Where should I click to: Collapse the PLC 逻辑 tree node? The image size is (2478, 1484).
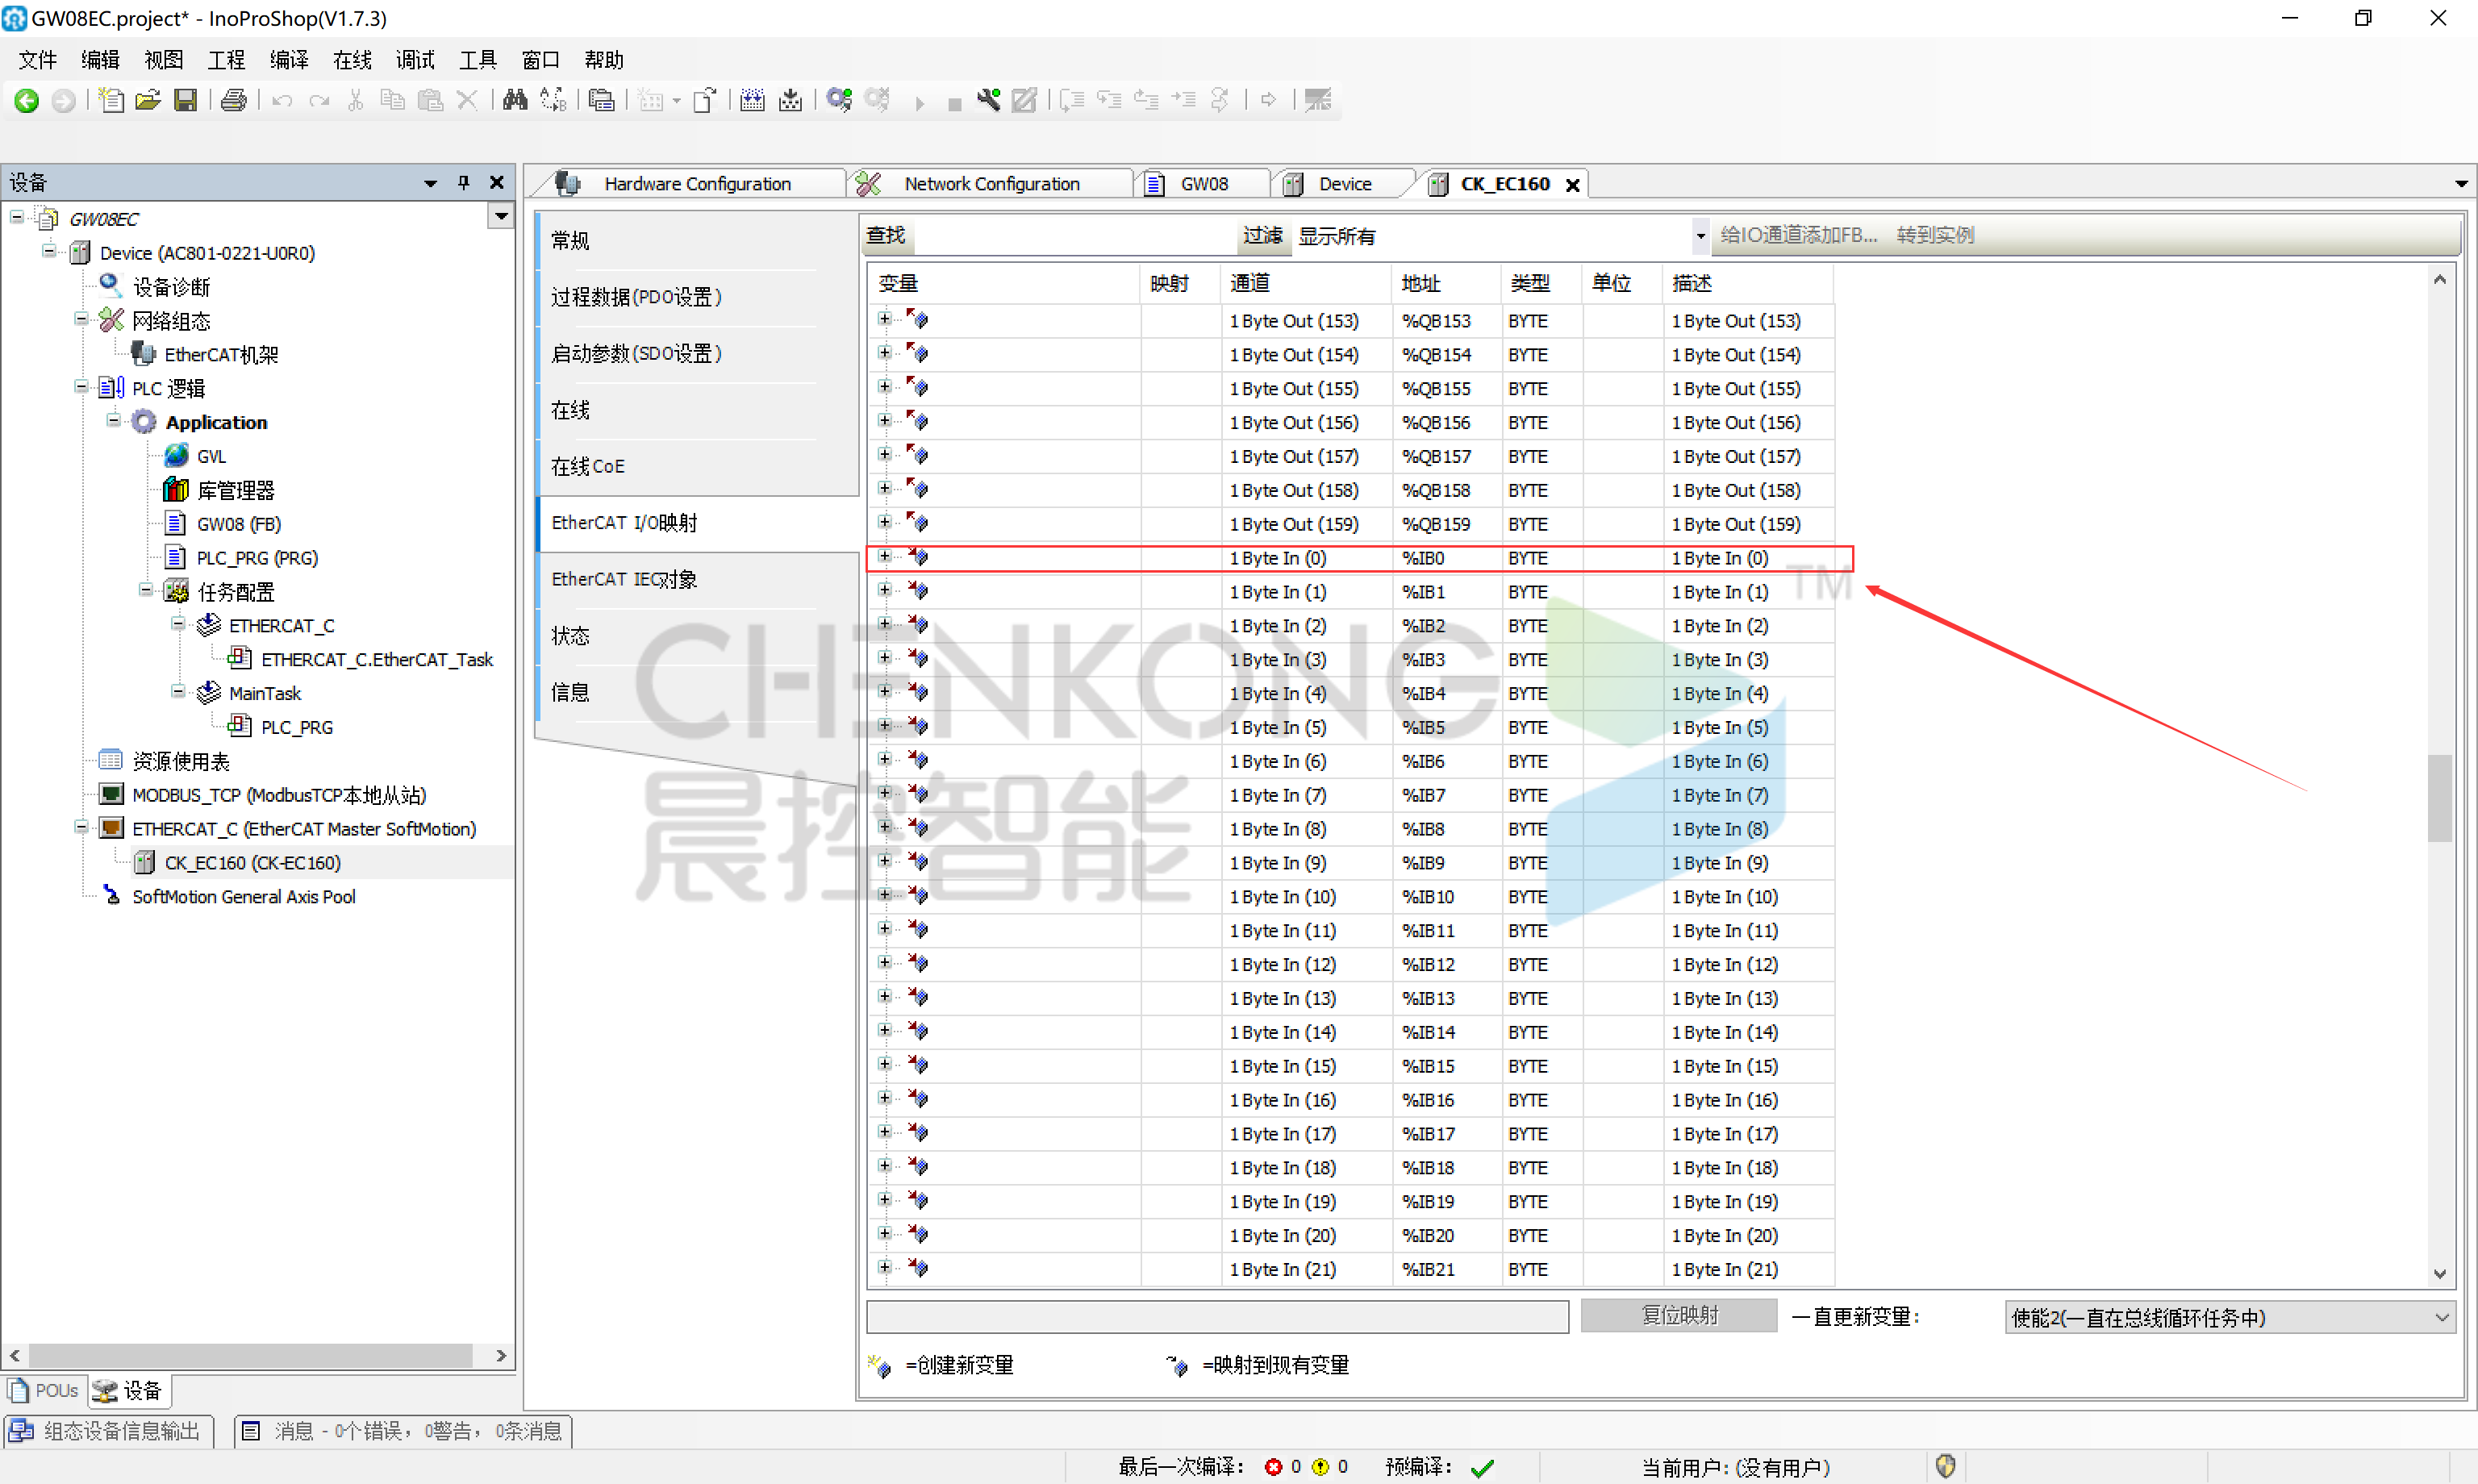(81, 387)
